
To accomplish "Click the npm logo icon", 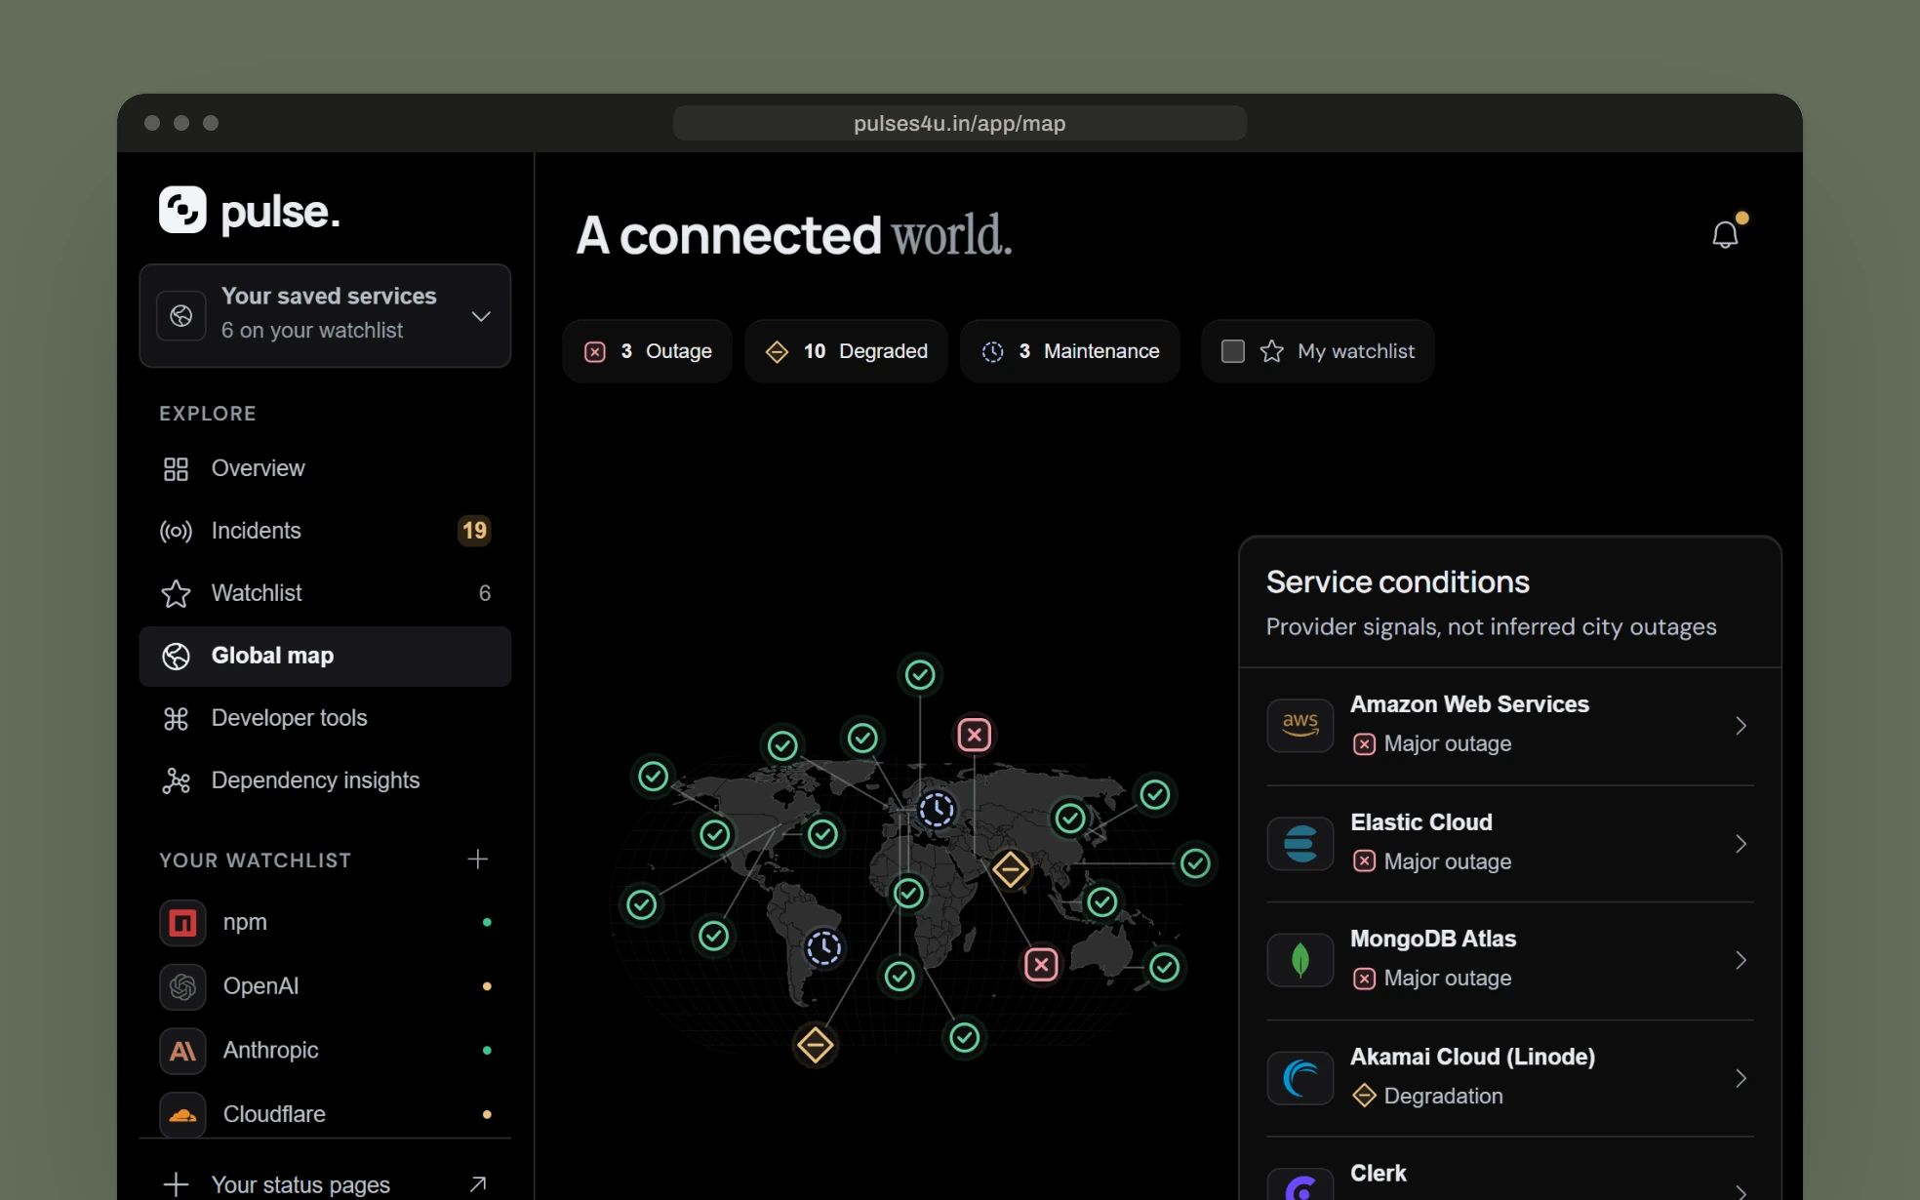I will point(182,922).
